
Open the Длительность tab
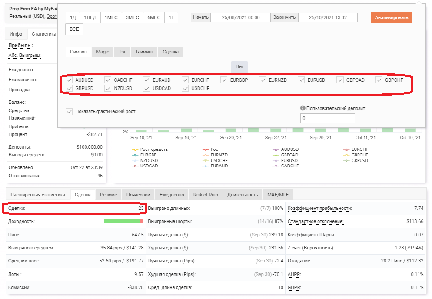click(x=243, y=195)
